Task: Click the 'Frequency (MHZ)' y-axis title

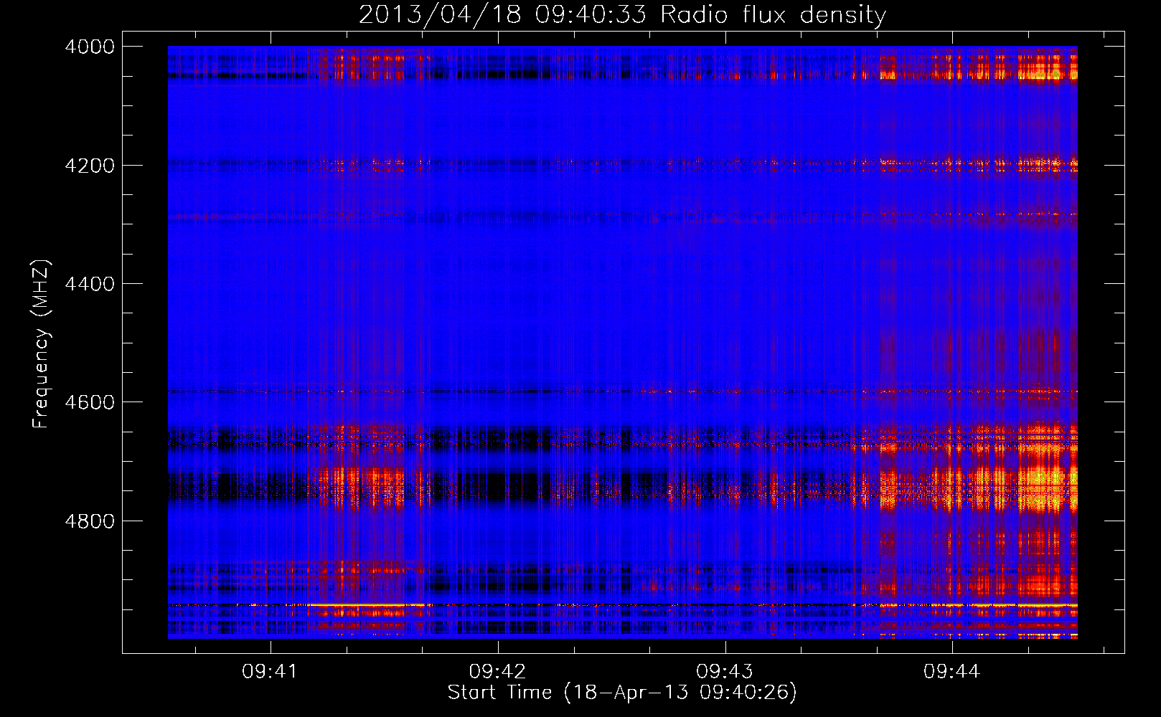Action: pos(41,344)
